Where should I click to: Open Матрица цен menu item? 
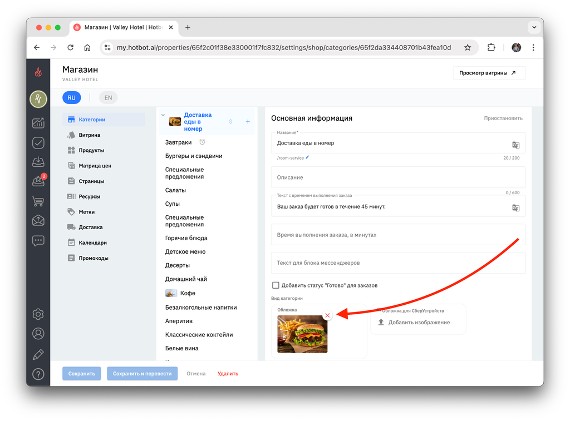point(104,166)
